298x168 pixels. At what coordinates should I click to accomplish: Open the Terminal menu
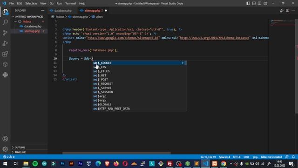(x=70, y=3)
